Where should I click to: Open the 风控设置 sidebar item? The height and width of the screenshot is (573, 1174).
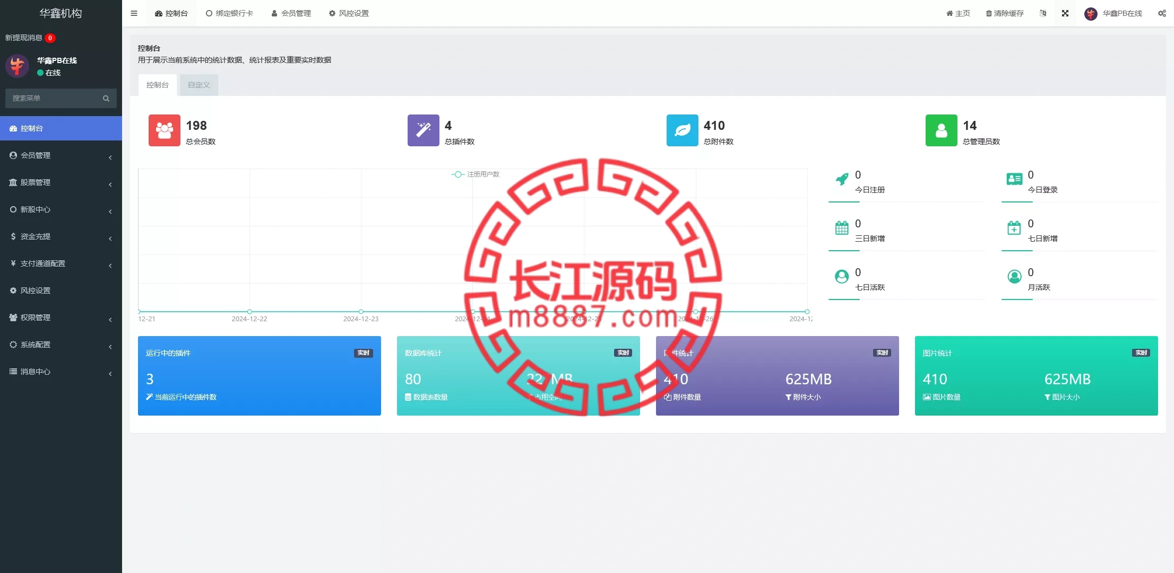(61, 290)
